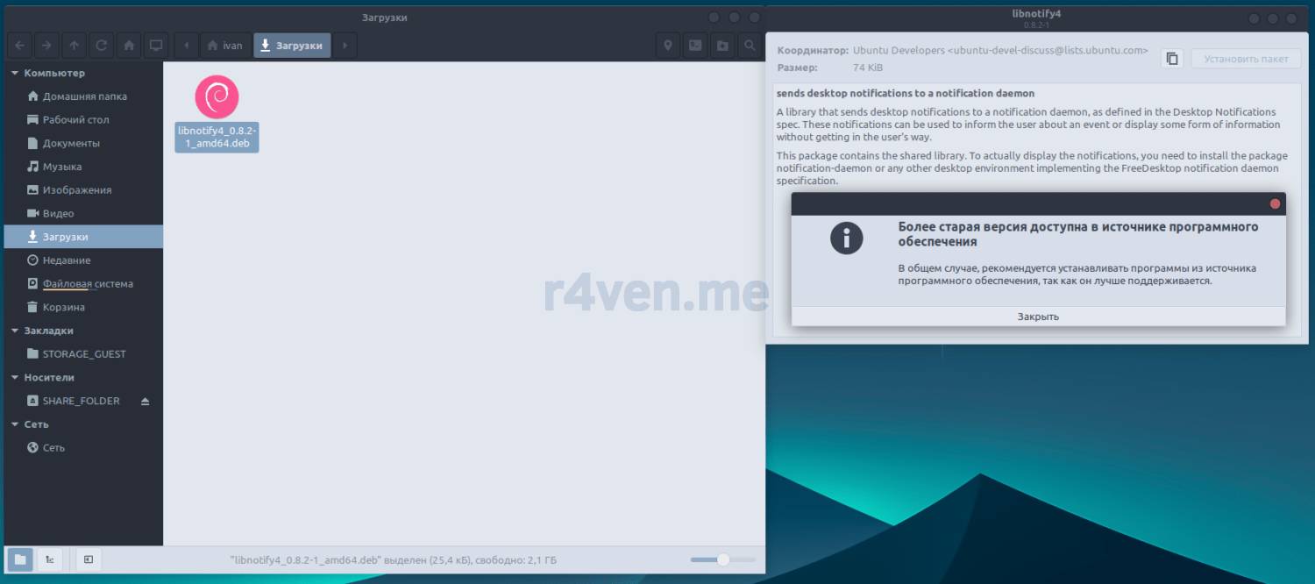Image resolution: width=1315 pixels, height=584 pixels.
Task: Select the ivan breadcrumb in path bar
Action: 224,46
